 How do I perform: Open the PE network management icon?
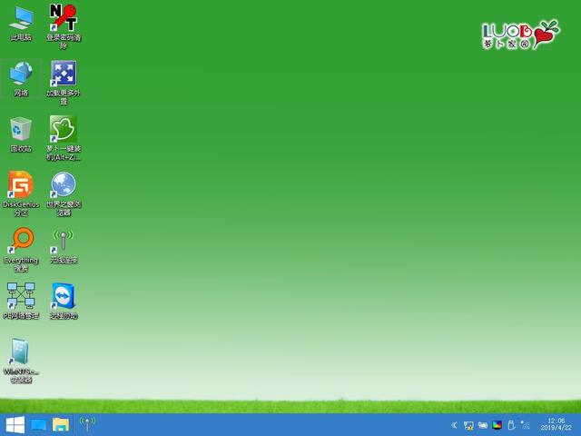tap(21, 301)
